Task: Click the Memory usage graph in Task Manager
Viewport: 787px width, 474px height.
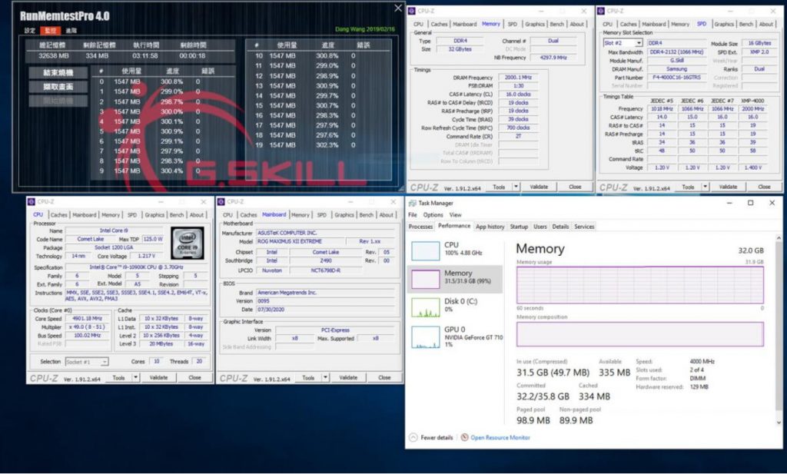Action: coord(640,284)
